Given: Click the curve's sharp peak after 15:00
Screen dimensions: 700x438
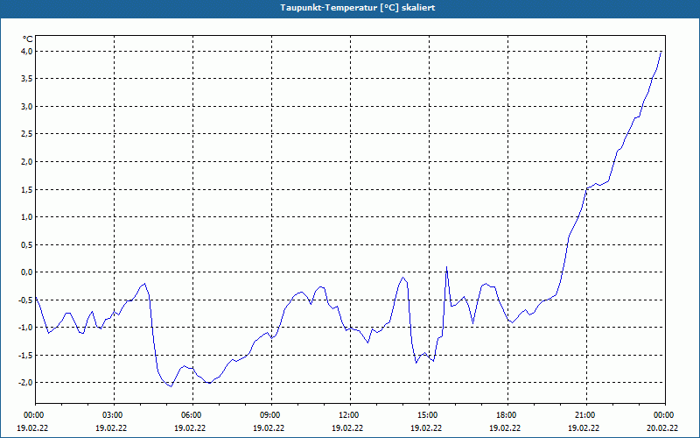Looking at the screenshot, I should coord(446,267).
